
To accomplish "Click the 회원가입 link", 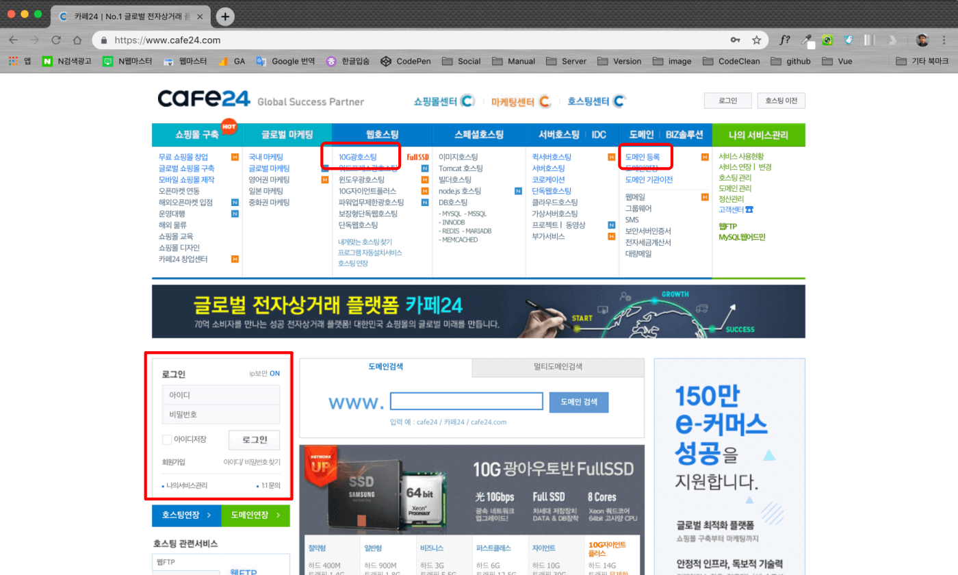I will tap(174, 462).
